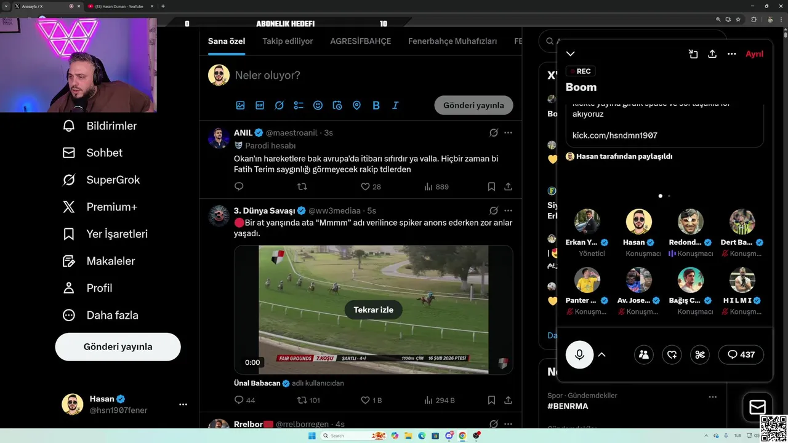Switch to the Takip ediliyor tab
The height and width of the screenshot is (443, 788).
pos(287,41)
